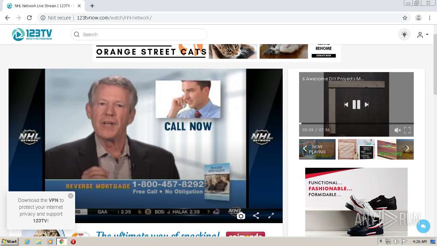437x246 pixels.
Task: Skip to next video in side player
Action: 367,105
